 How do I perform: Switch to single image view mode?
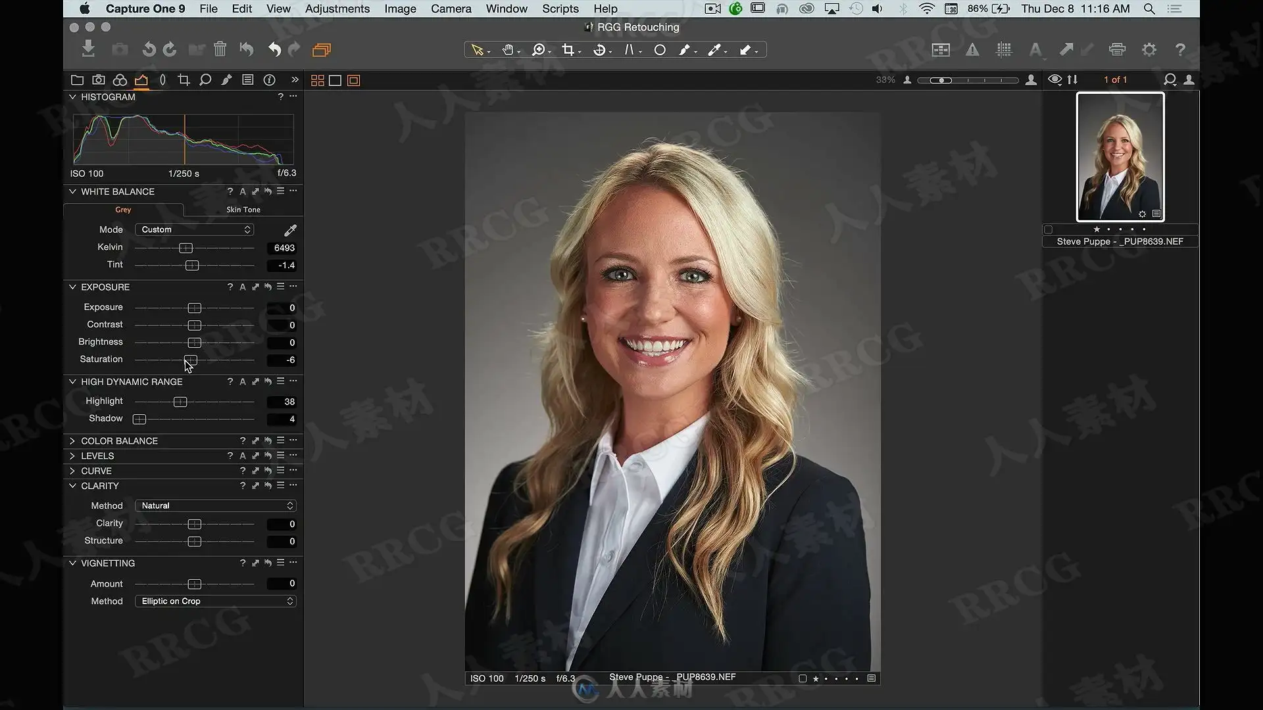pos(335,80)
